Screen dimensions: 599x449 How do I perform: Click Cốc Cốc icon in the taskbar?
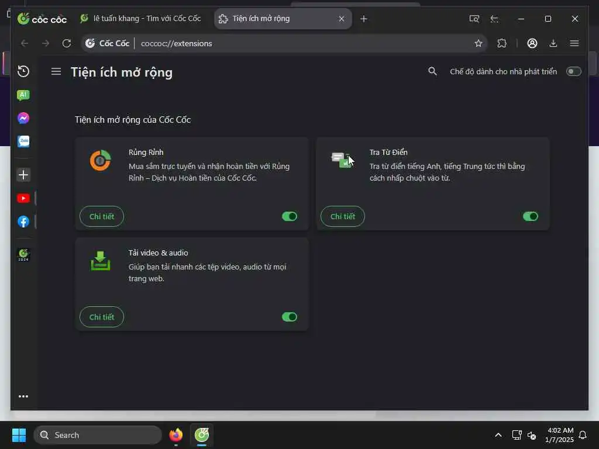click(x=202, y=435)
